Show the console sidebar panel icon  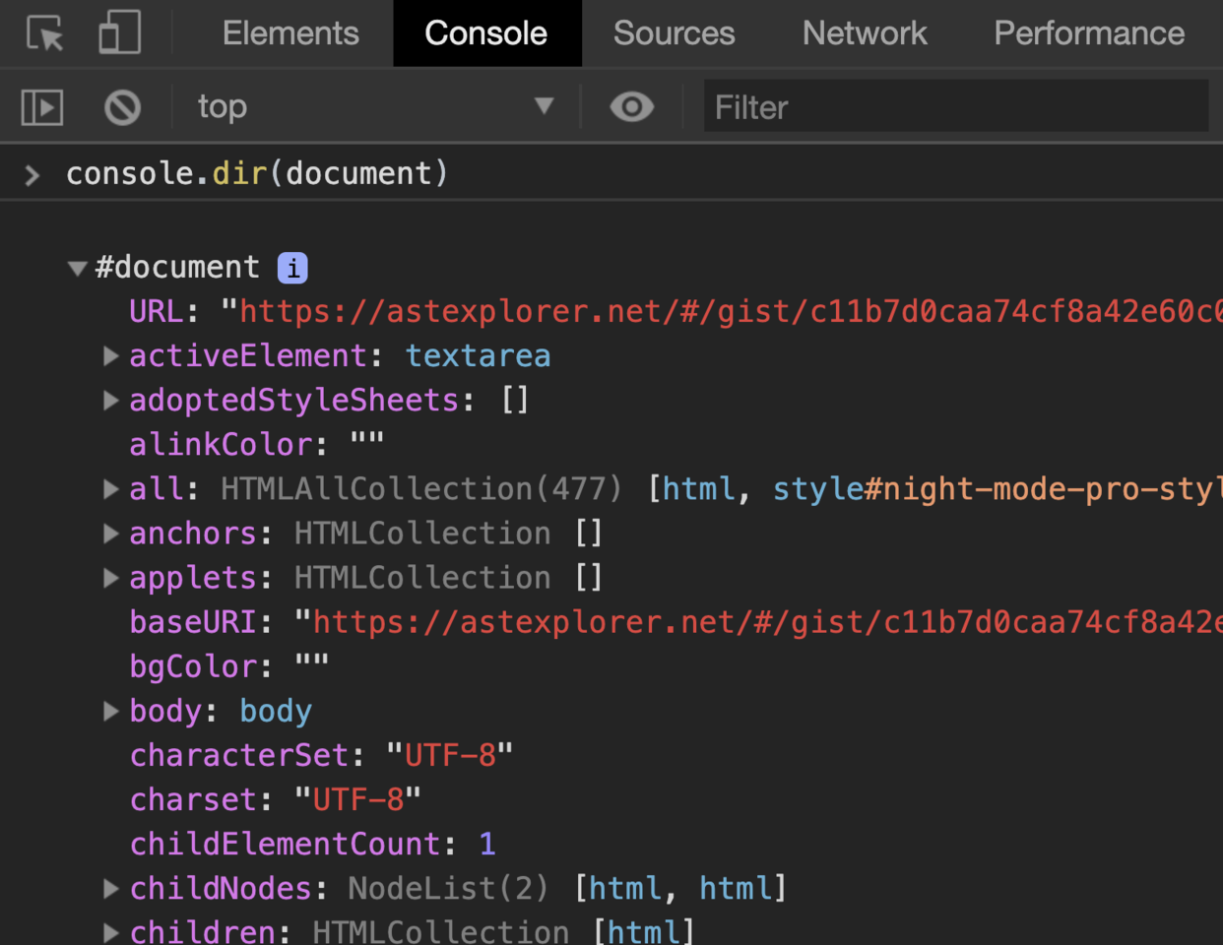[42, 106]
